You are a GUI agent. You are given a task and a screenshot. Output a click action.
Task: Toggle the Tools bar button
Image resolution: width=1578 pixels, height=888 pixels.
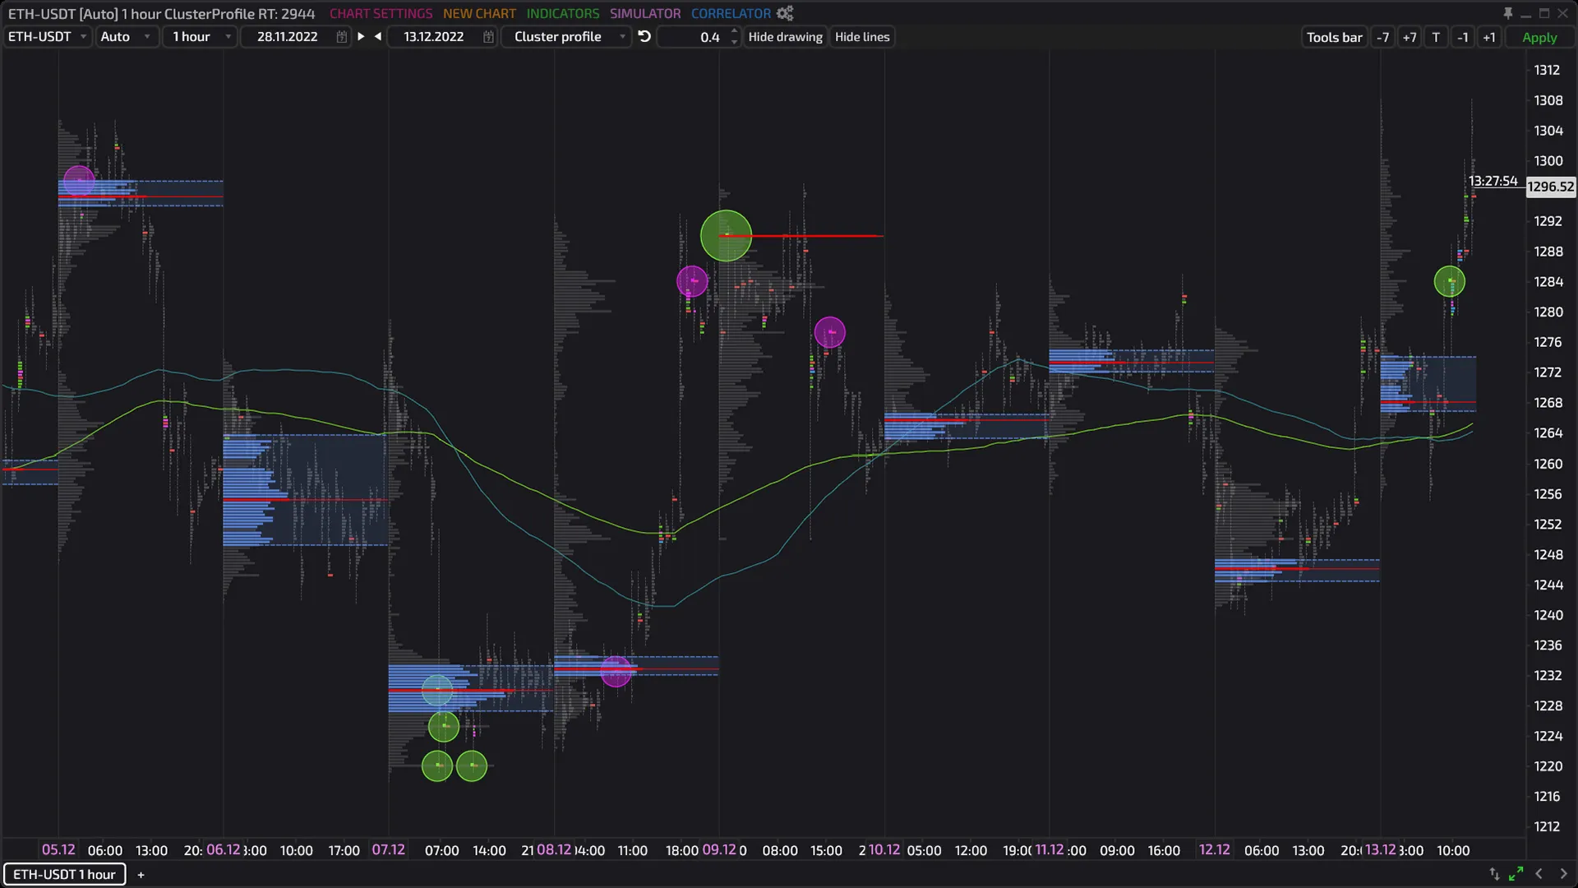point(1334,37)
